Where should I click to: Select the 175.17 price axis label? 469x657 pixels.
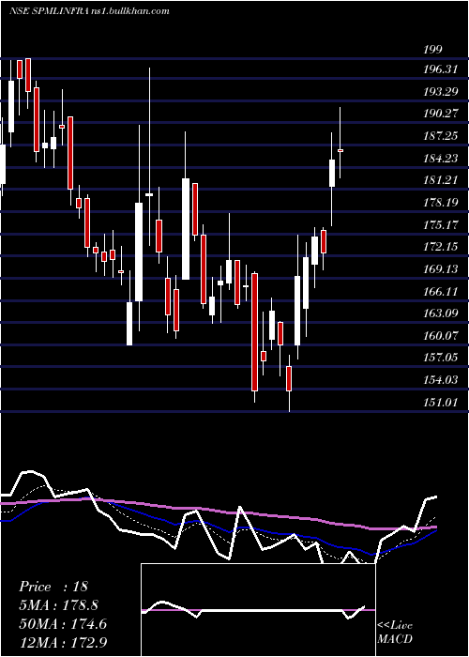(x=441, y=225)
